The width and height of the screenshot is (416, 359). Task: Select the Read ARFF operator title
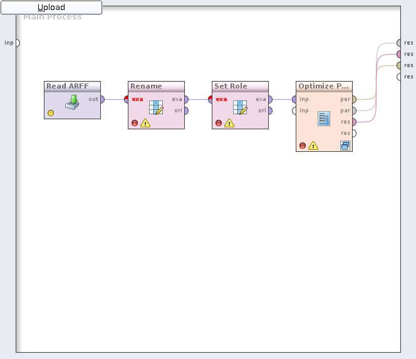(x=68, y=86)
